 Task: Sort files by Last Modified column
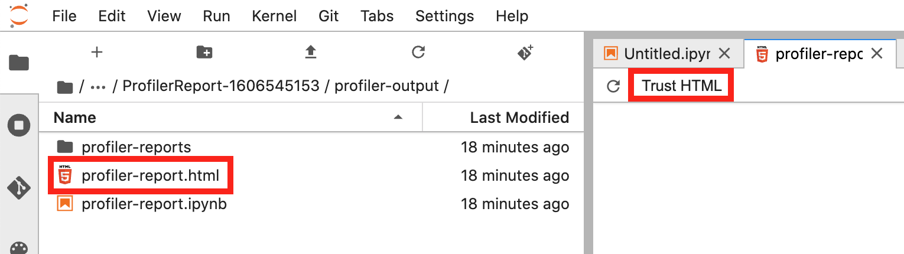(519, 118)
